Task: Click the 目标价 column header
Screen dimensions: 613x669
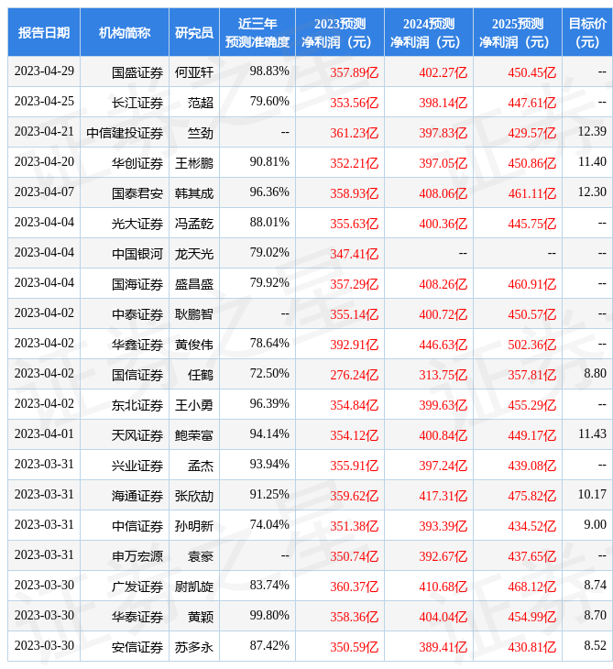Action: coord(587,33)
